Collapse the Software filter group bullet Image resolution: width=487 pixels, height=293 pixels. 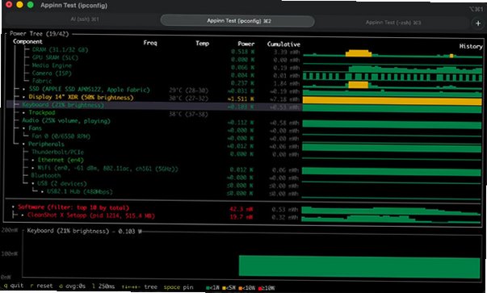13,207
